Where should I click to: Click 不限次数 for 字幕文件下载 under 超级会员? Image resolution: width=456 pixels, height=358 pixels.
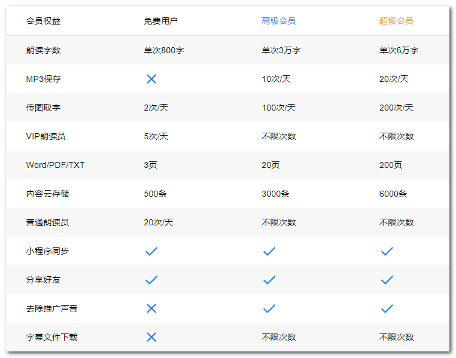(396, 337)
